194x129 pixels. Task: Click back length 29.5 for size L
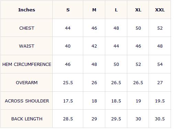(x=116, y=119)
